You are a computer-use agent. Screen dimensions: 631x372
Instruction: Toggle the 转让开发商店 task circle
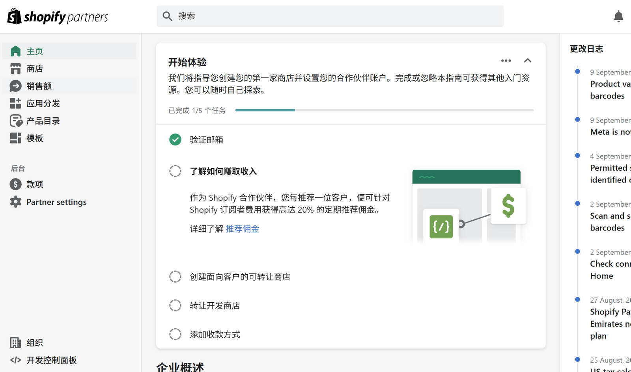(175, 305)
